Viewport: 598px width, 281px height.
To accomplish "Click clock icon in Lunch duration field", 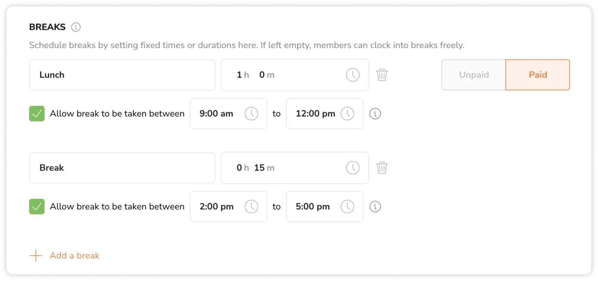I will click(x=352, y=75).
